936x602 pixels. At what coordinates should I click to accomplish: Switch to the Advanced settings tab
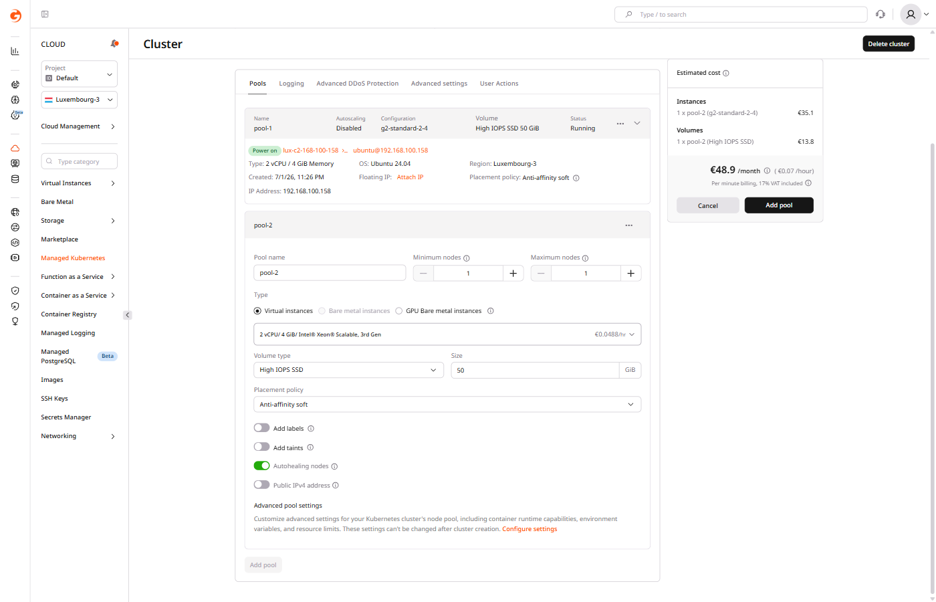pos(439,84)
